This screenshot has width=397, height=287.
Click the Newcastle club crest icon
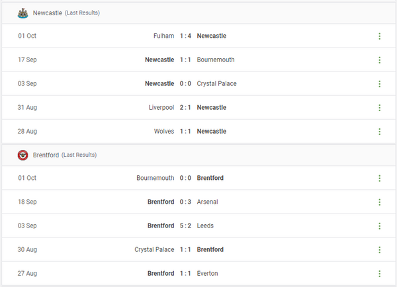pos(23,13)
